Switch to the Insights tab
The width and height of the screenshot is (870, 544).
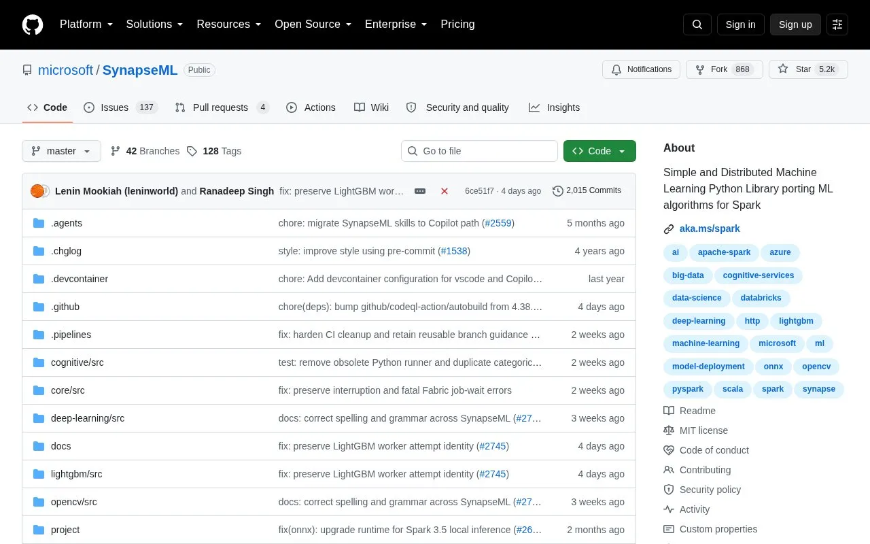555,107
